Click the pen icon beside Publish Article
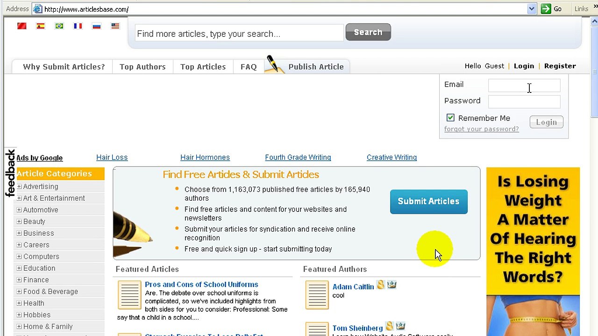This screenshot has width=598, height=336. [274, 64]
